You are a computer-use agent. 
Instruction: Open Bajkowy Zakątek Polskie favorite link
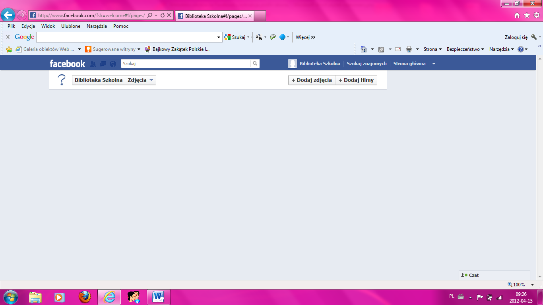tap(177, 49)
